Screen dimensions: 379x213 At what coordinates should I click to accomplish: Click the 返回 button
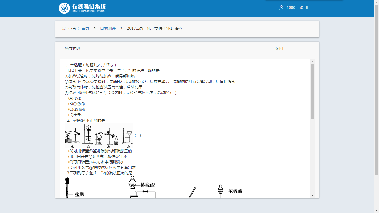[x=279, y=49]
